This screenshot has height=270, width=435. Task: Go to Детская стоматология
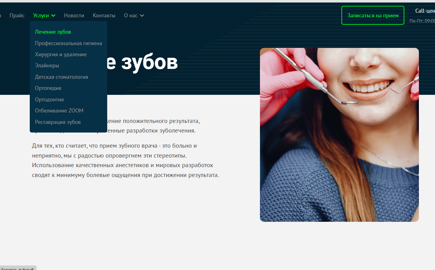click(62, 77)
